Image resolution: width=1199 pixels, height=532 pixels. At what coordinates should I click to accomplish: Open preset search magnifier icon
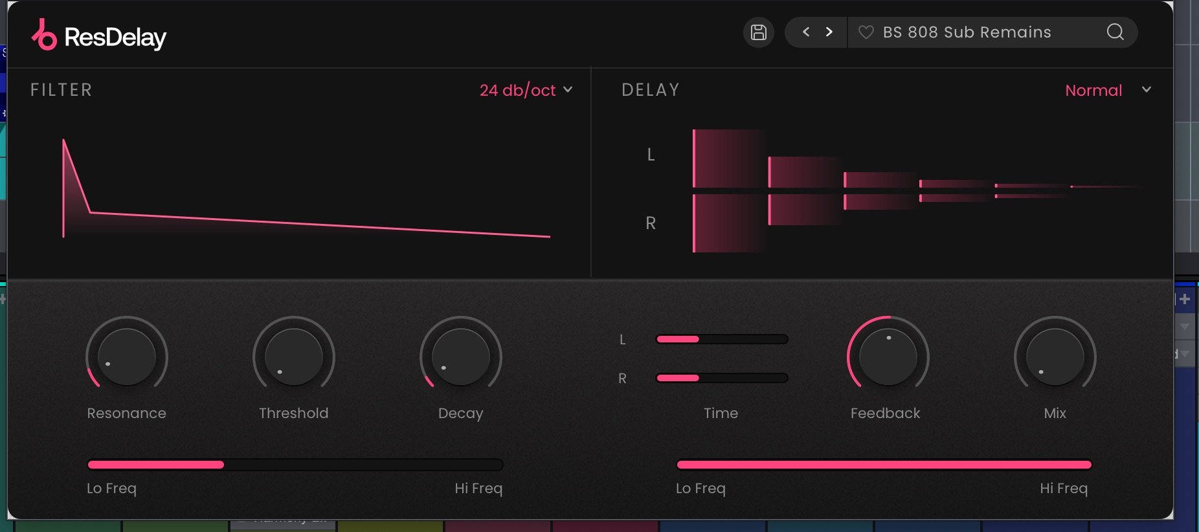[1115, 32]
